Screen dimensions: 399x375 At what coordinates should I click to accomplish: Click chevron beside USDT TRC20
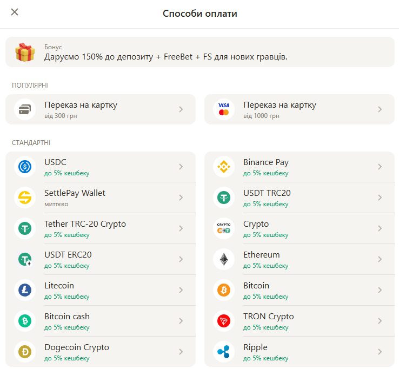click(x=380, y=198)
